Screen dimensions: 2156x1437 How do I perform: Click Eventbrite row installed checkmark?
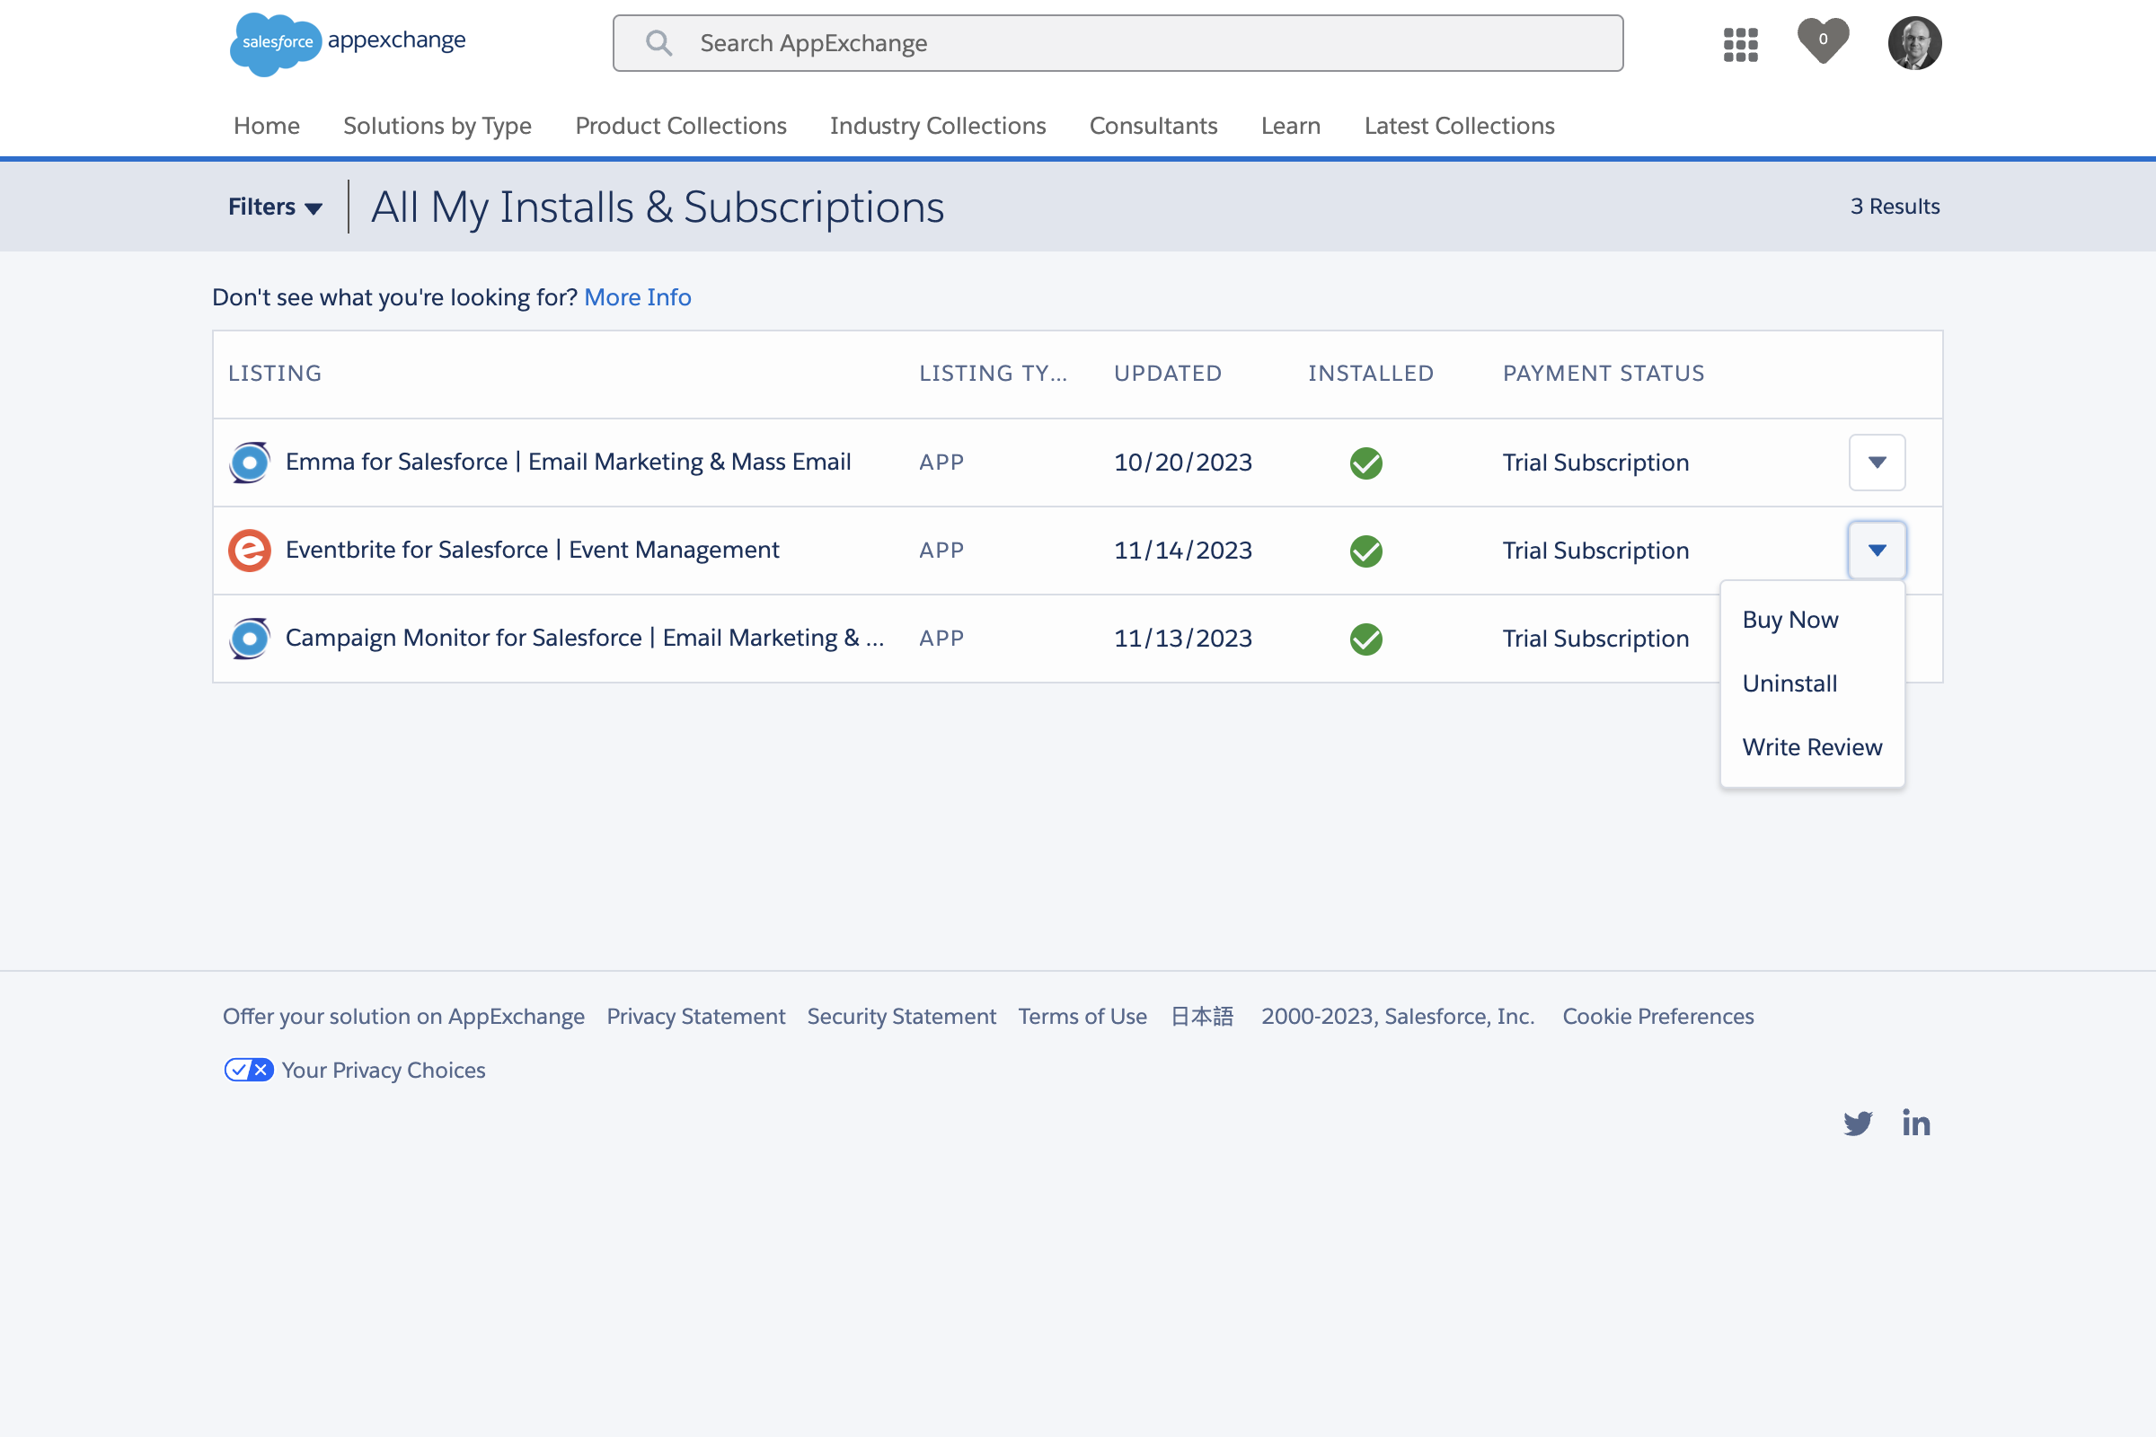click(1365, 551)
